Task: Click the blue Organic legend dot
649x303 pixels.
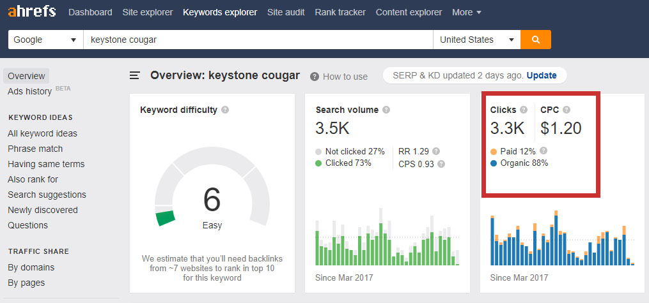Action: point(494,163)
